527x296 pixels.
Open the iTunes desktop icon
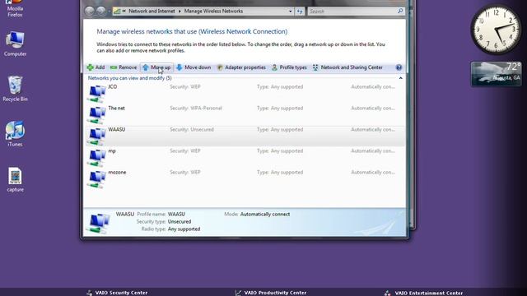tap(15, 133)
